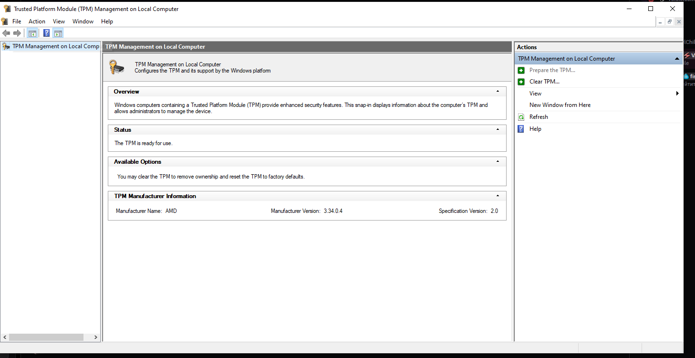Collapse the Overview section

(498, 91)
